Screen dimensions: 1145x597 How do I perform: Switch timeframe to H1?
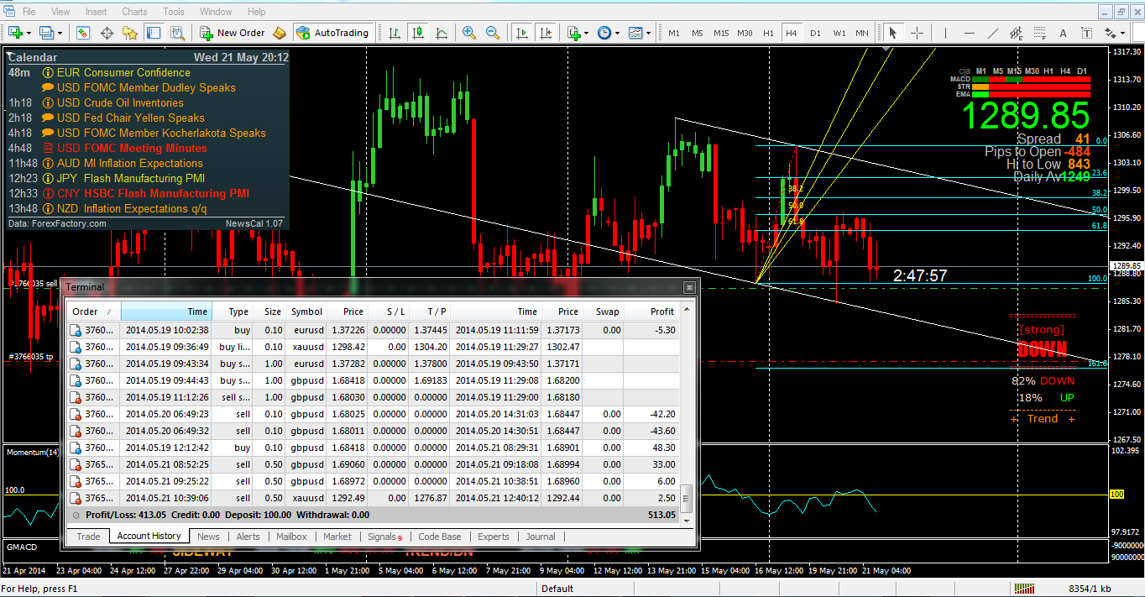pyautogui.click(x=768, y=33)
